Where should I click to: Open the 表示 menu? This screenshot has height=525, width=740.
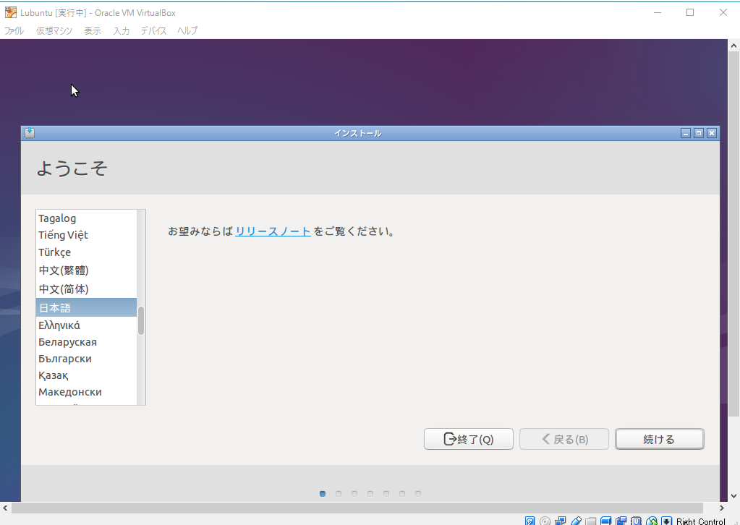(93, 30)
